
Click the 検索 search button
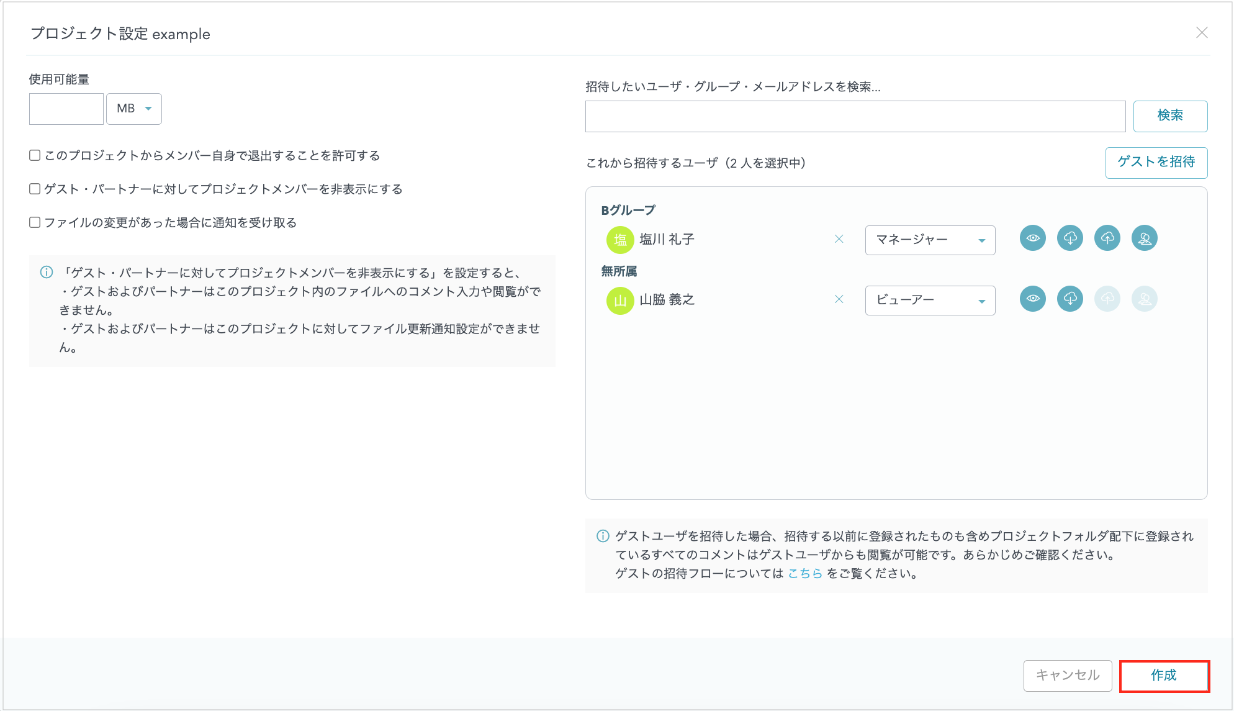click(x=1170, y=116)
